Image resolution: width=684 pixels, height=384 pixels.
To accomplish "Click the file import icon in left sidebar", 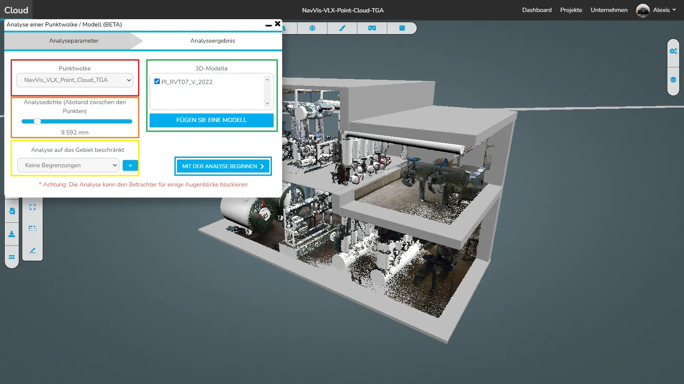I will point(12,211).
